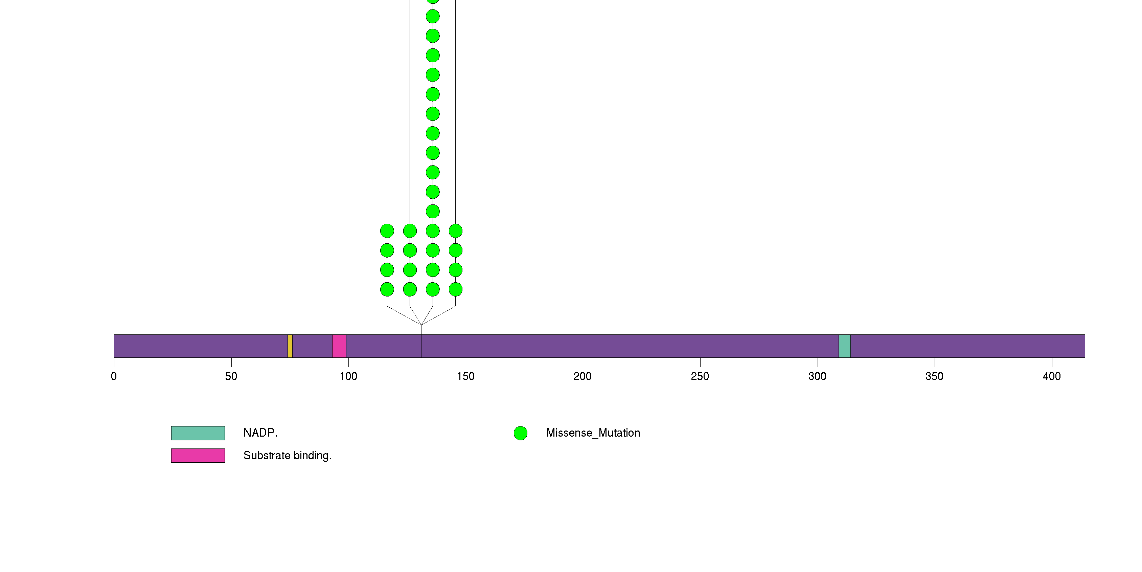Click the bottom circle of the tallest stack
The width and height of the screenshot is (1142, 572).
click(x=433, y=289)
